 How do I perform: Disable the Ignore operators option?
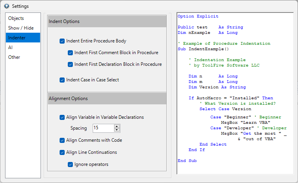(71, 165)
